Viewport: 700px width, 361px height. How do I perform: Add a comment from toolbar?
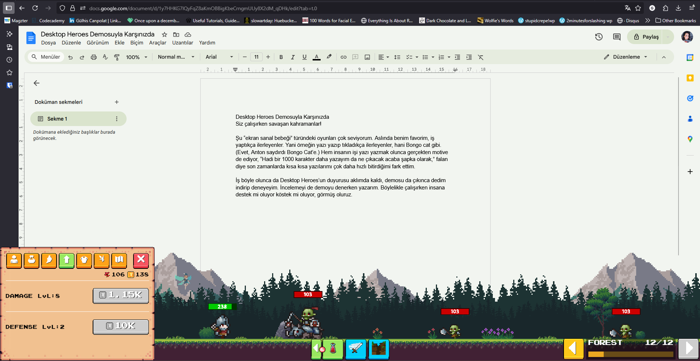(x=355, y=57)
